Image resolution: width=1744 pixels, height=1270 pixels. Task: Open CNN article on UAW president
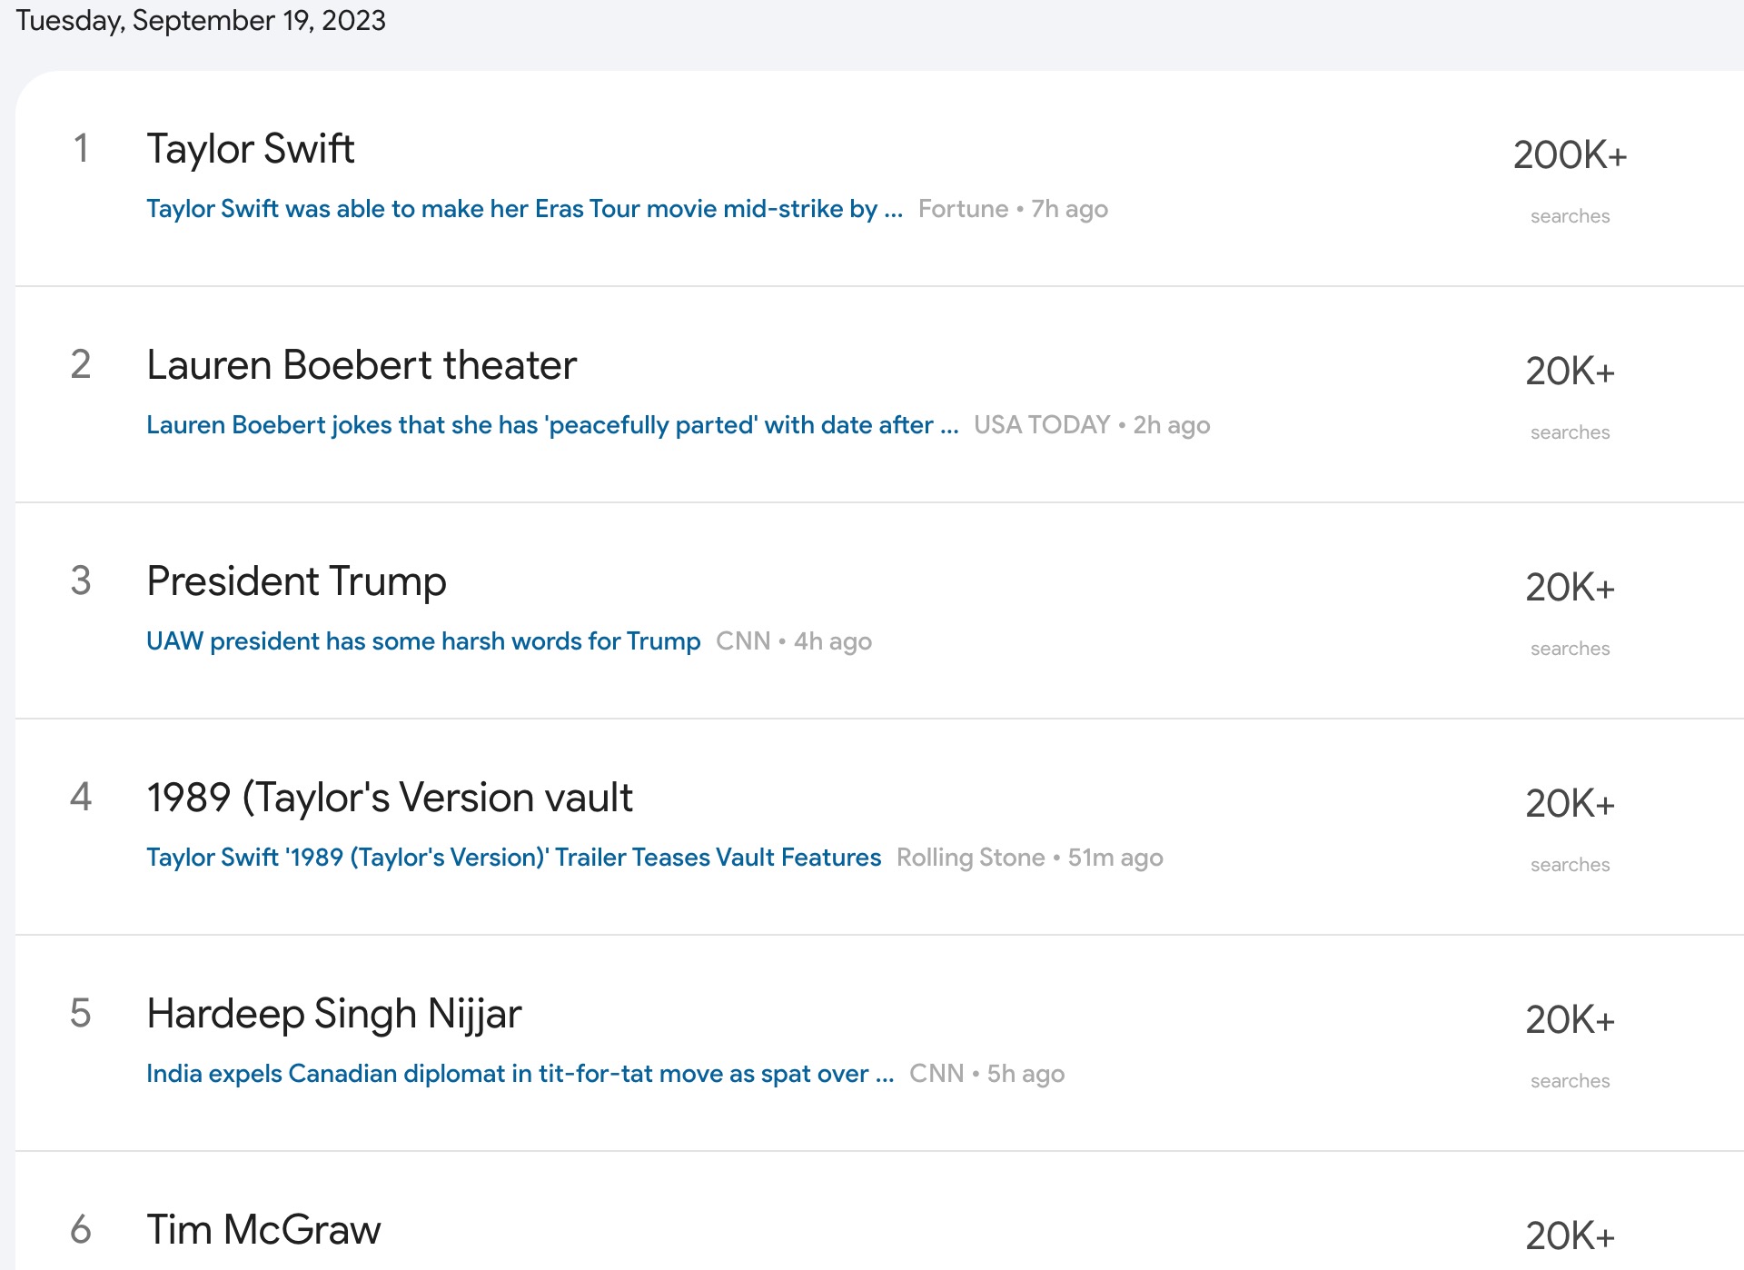(423, 641)
